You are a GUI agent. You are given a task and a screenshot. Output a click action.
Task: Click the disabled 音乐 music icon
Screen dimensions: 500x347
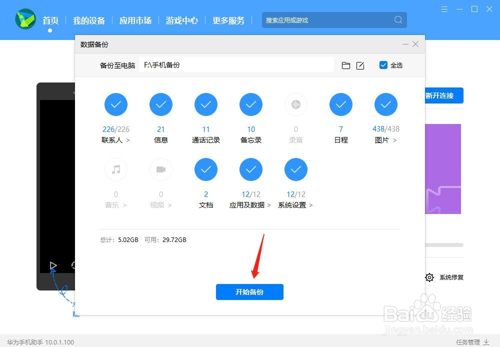pos(116,169)
